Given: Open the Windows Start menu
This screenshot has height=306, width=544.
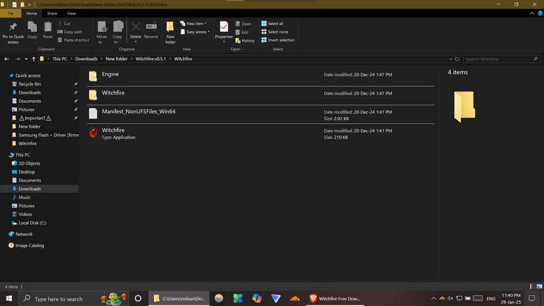Looking at the screenshot, I should (x=9, y=298).
